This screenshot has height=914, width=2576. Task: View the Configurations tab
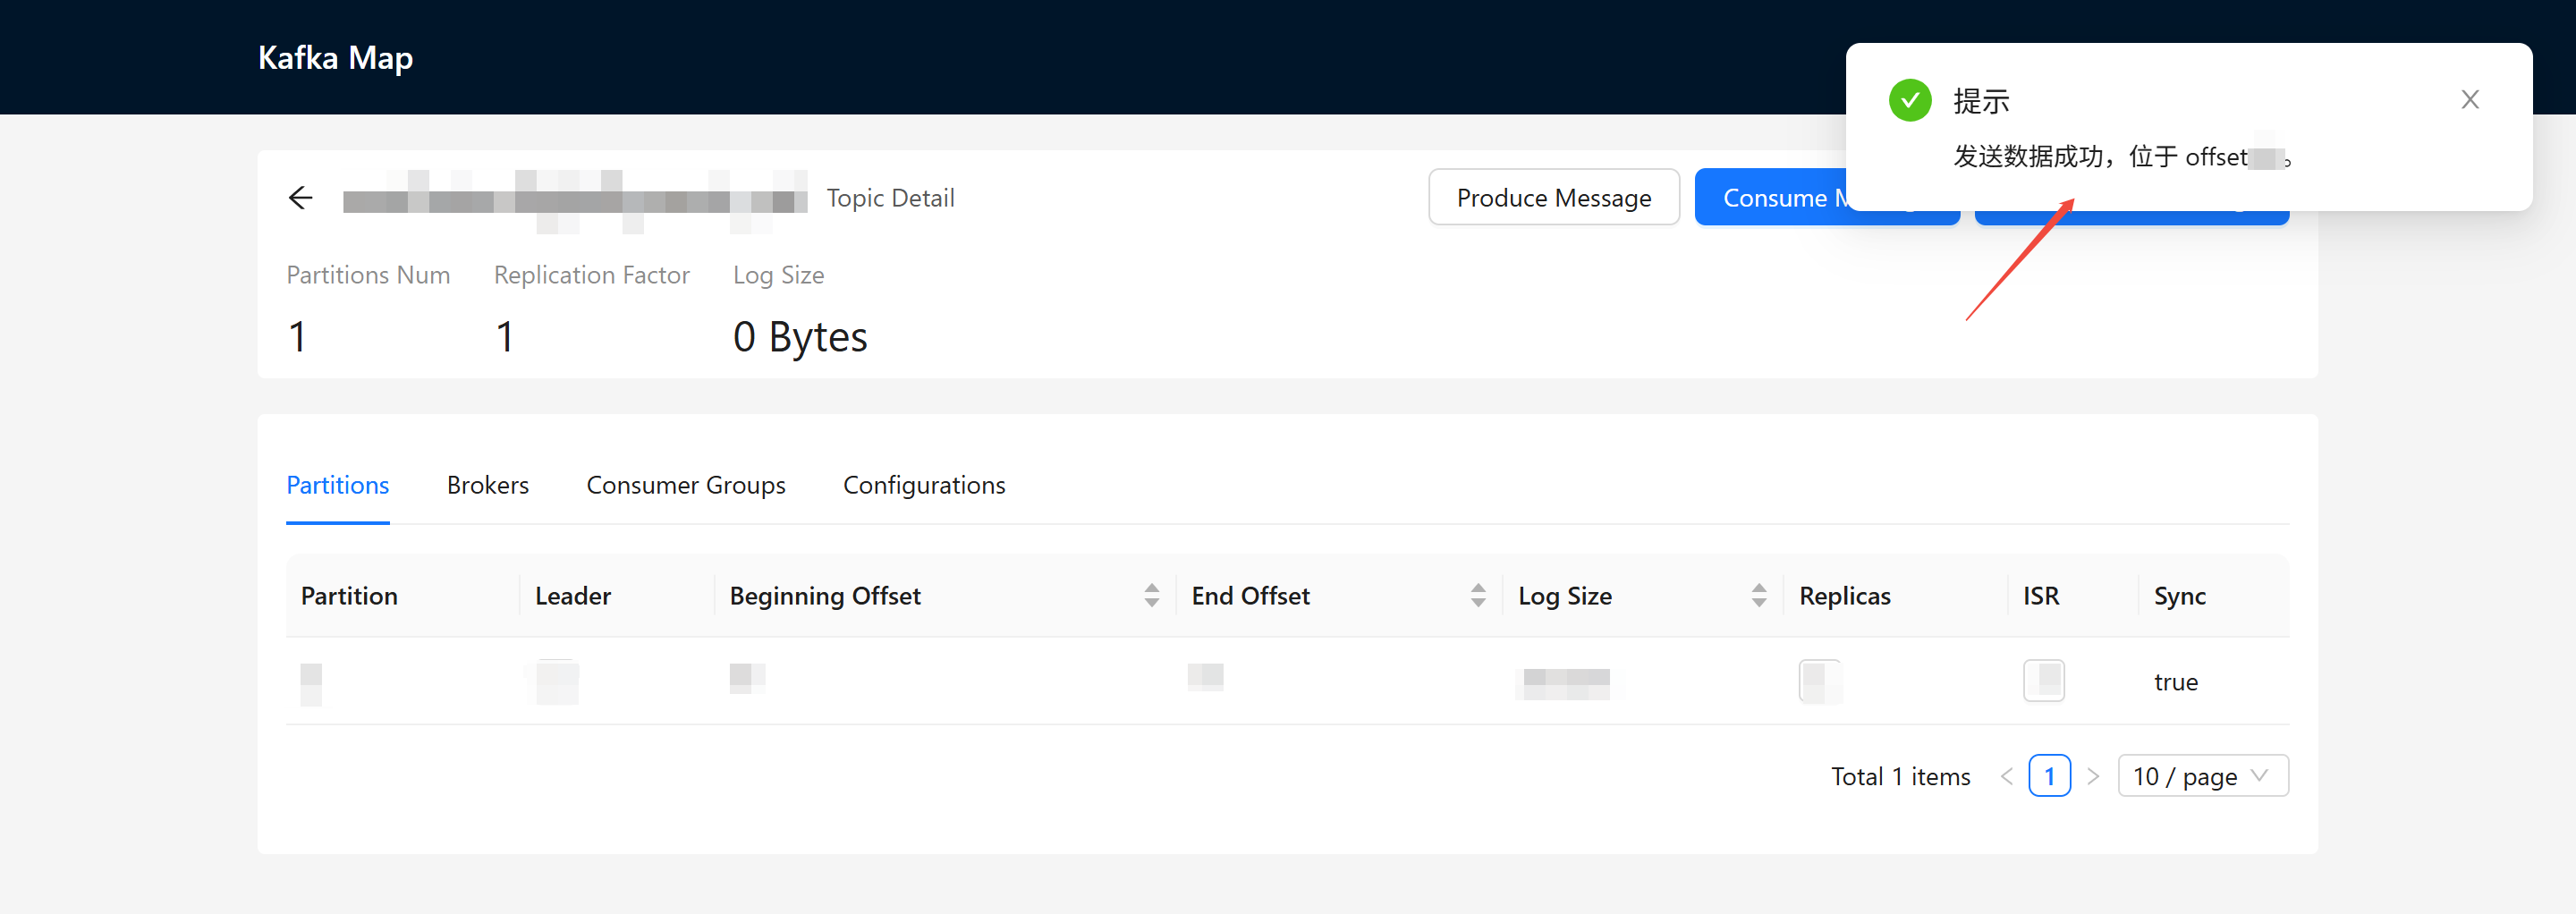pyautogui.click(x=924, y=485)
